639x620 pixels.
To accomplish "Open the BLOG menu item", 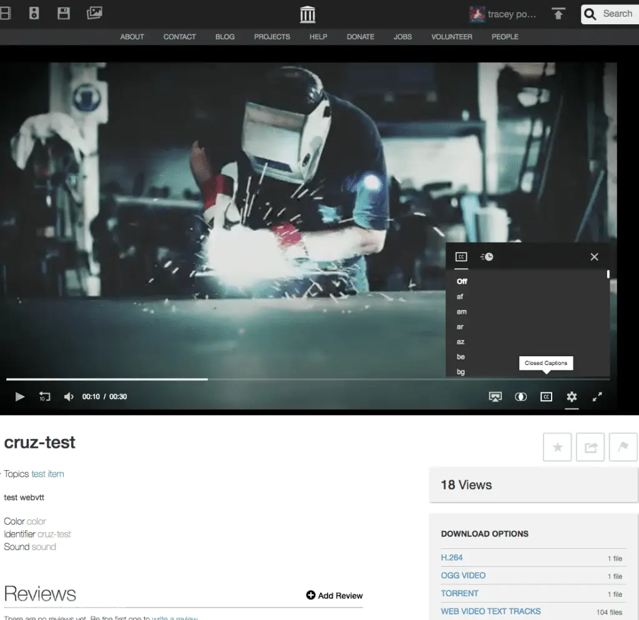I will 225,37.
